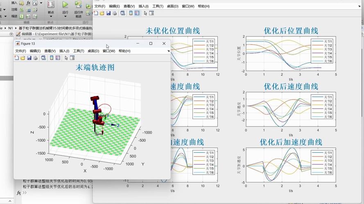
Task: Print Figure 13 with the printer icon
Action: click(35, 58)
